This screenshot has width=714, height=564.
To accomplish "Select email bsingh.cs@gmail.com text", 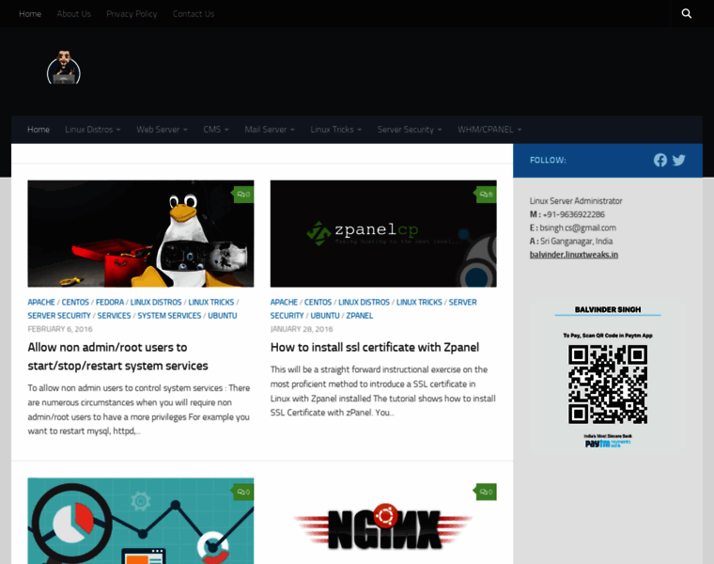I will [x=578, y=227].
